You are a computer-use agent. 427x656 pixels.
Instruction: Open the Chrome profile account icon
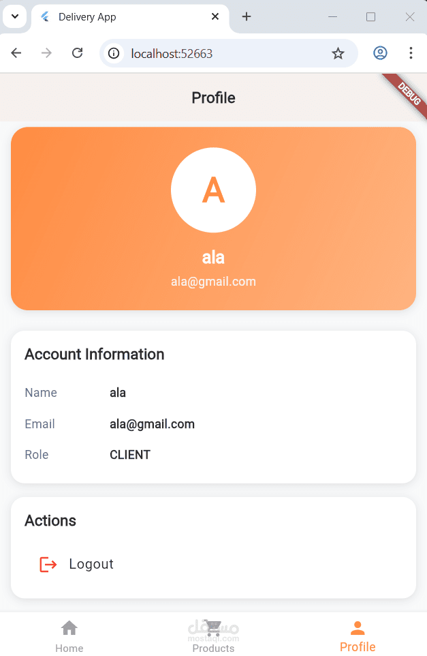click(380, 53)
